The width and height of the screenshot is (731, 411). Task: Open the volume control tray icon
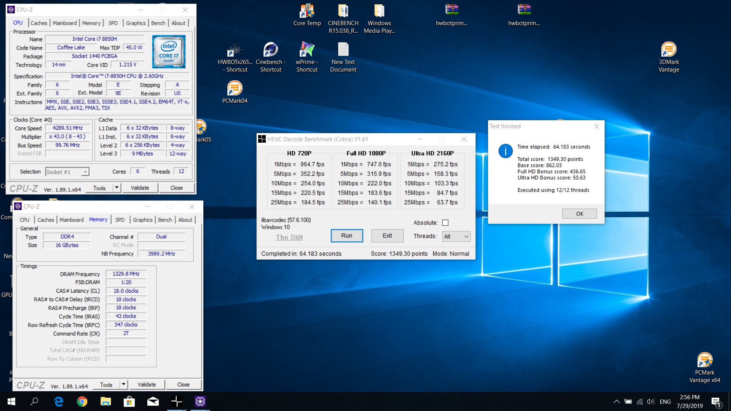[x=651, y=401]
